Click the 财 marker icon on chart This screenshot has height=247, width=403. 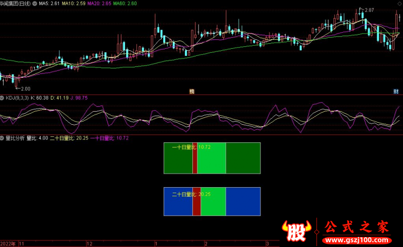(396, 91)
